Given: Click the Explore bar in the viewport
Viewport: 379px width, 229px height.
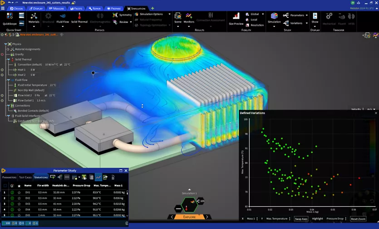Looking at the screenshot, I should 189,217.
